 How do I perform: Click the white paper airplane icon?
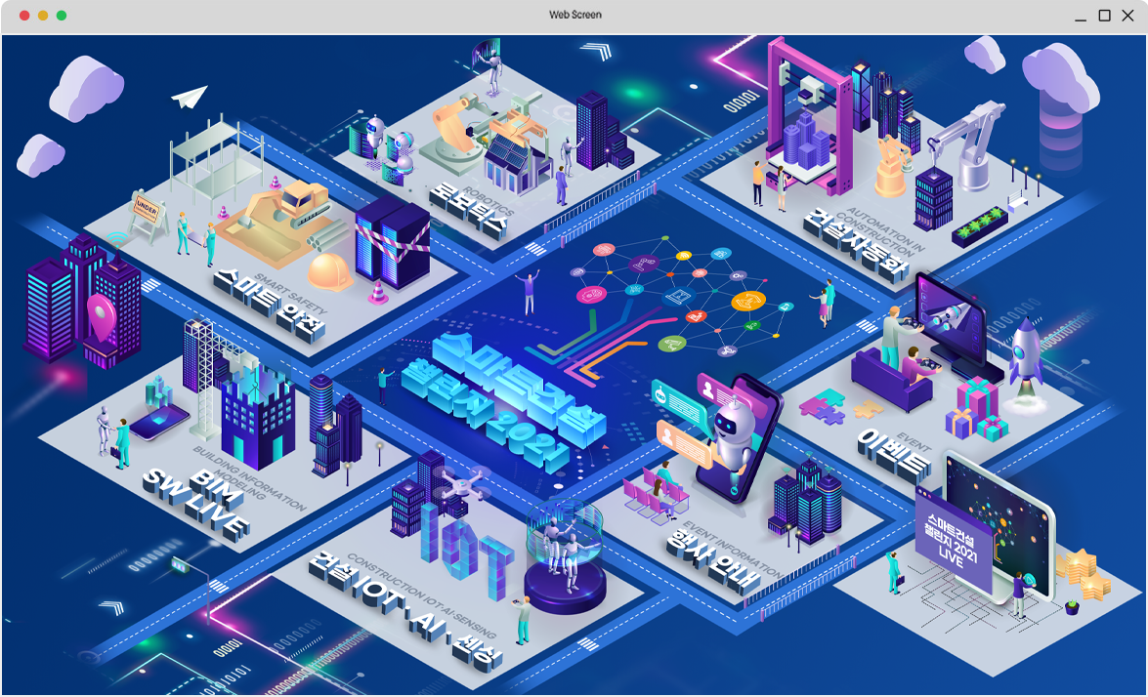(190, 97)
